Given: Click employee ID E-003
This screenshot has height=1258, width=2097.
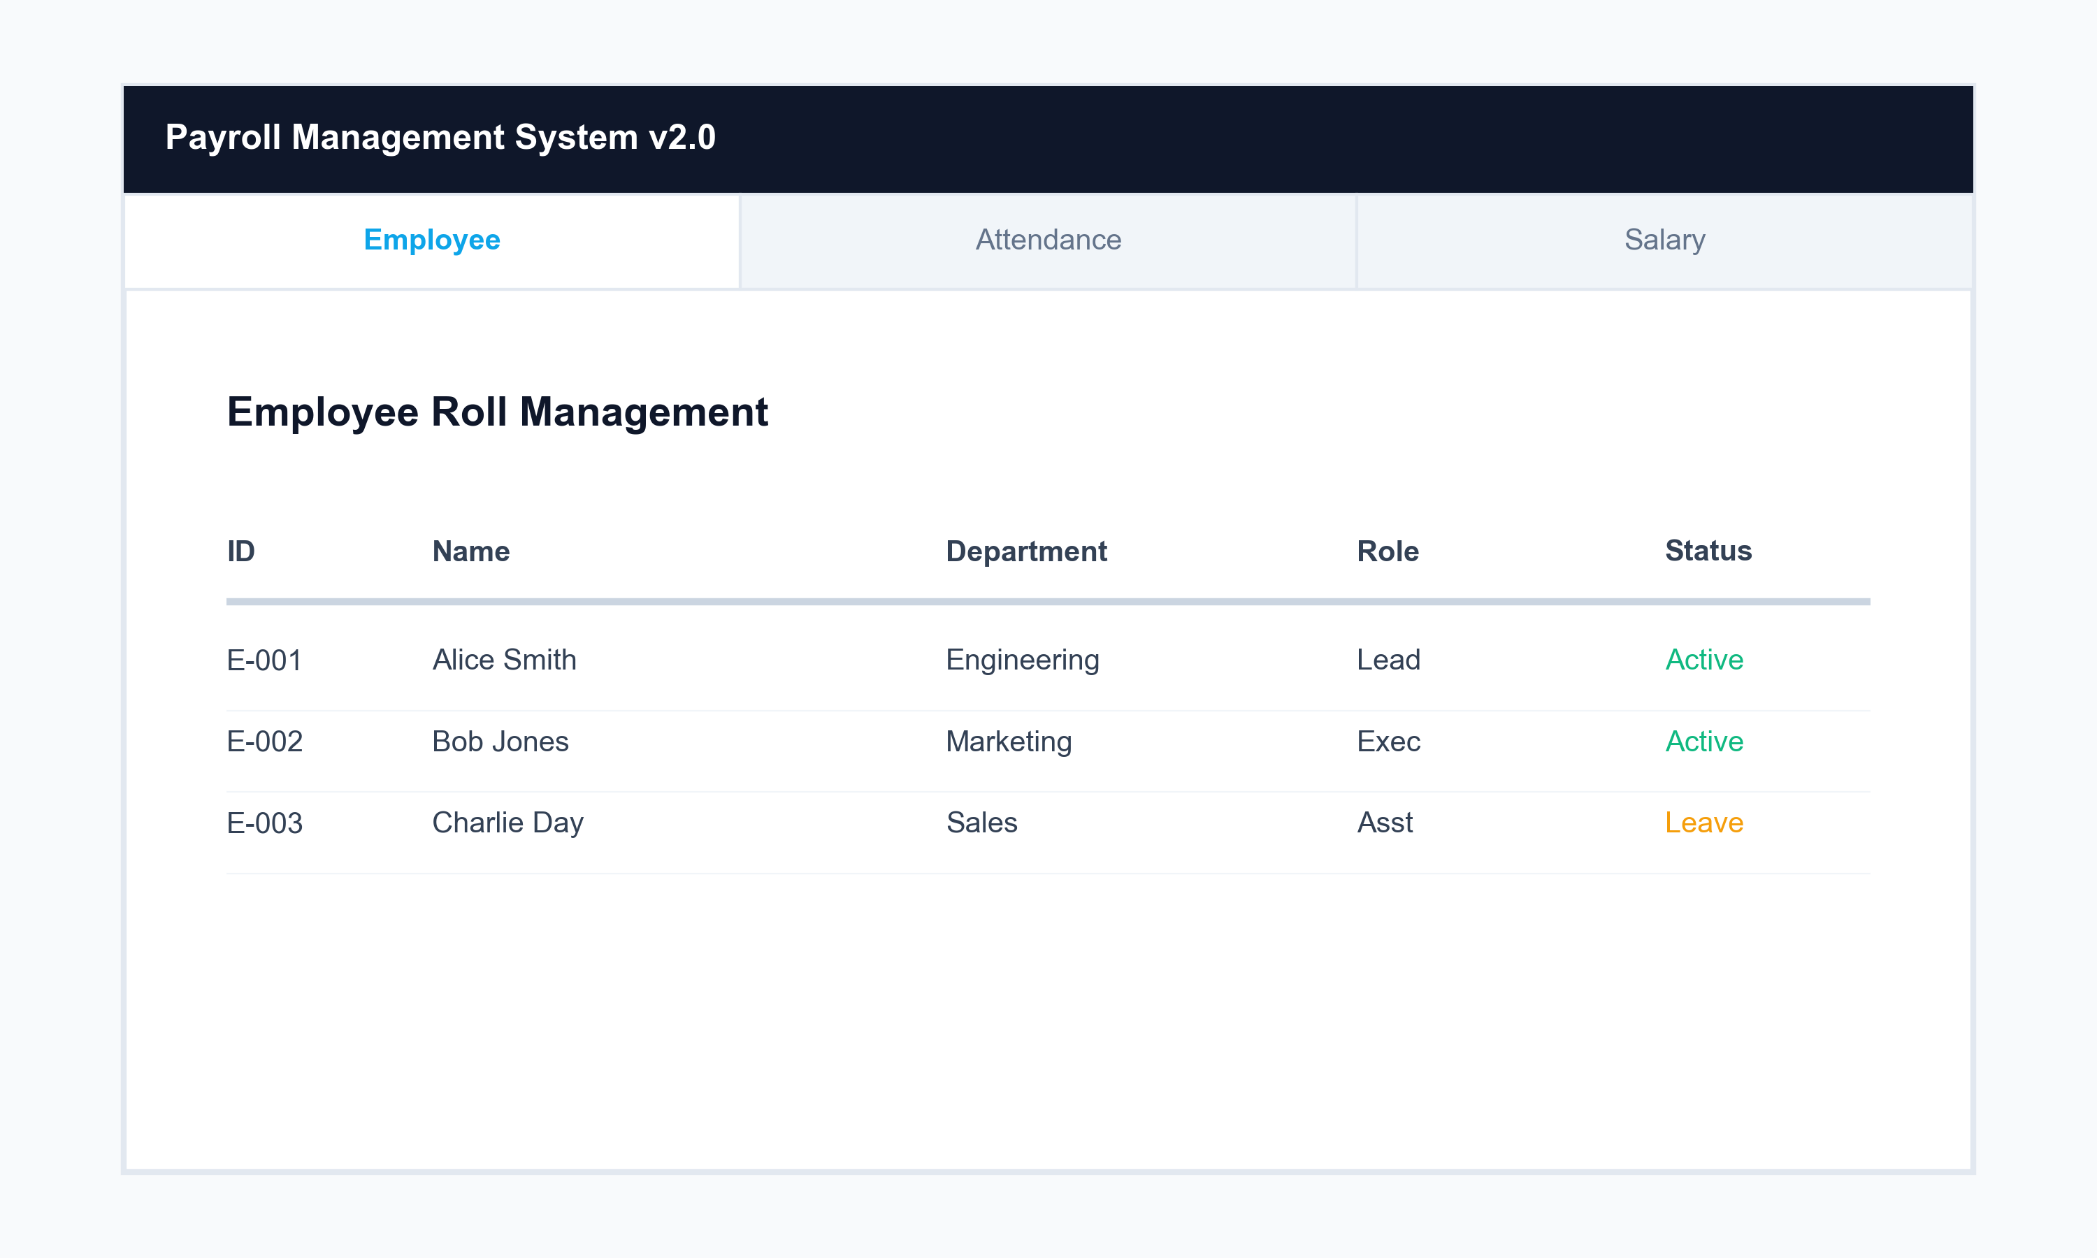Looking at the screenshot, I should [264, 821].
